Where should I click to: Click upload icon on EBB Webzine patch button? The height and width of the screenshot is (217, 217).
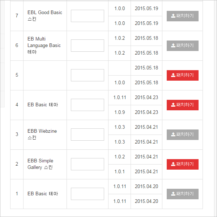(x=173, y=135)
